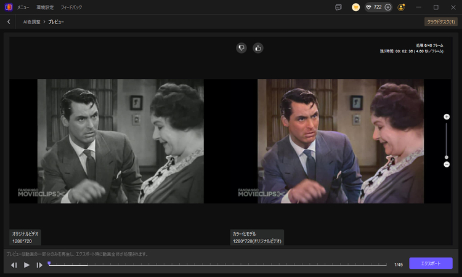Click the plus icon to add credits

(x=388, y=7)
